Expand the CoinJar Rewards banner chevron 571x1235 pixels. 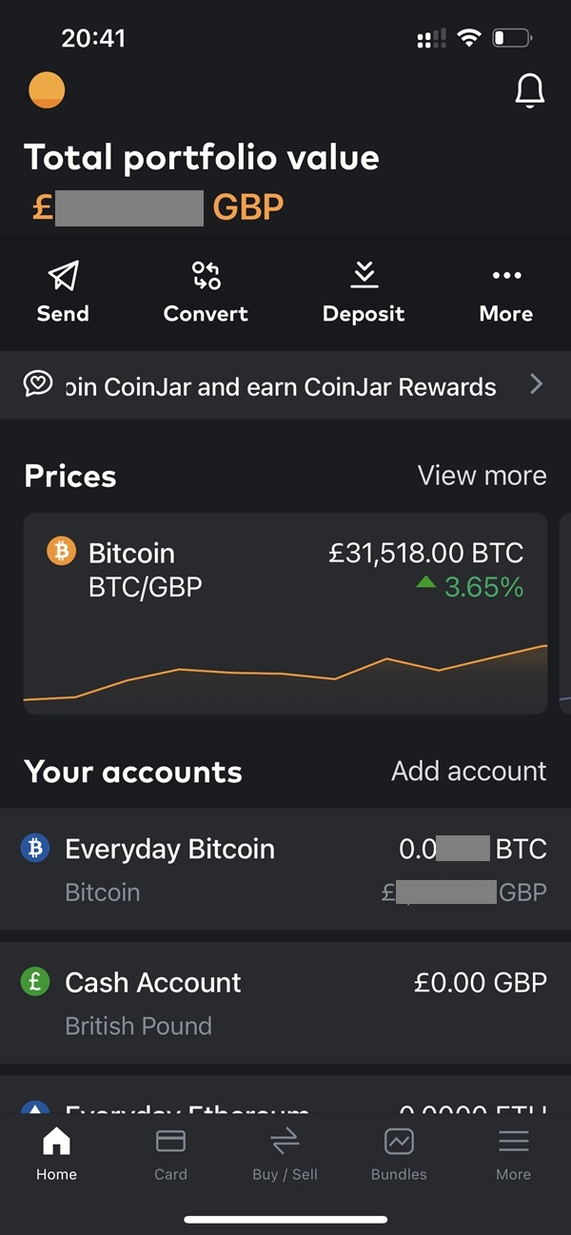(x=537, y=384)
